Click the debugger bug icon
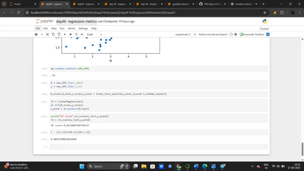This screenshot has height=171, width=304. pos(195,34)
